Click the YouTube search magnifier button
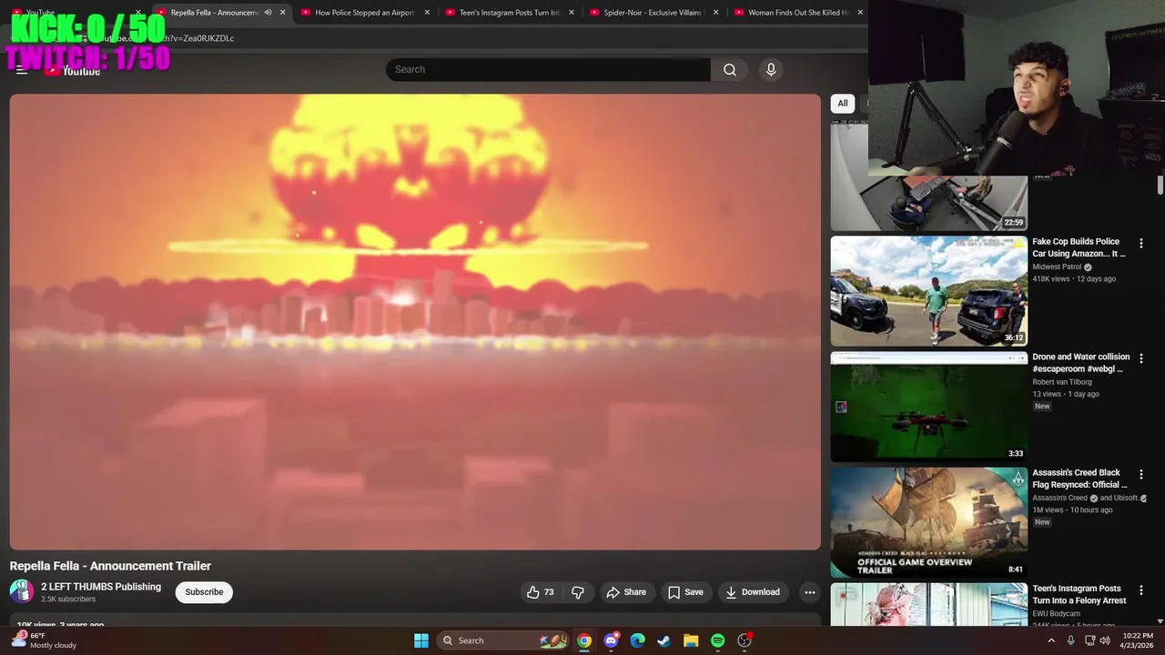This screenshot has width=1165, height=655. (x=729, y=69)
